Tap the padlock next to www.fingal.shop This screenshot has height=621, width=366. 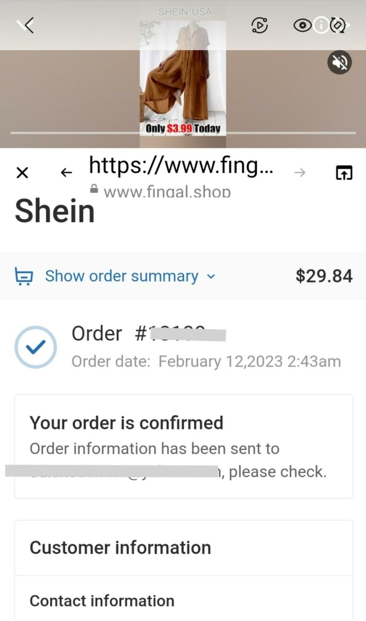point(94,189)
